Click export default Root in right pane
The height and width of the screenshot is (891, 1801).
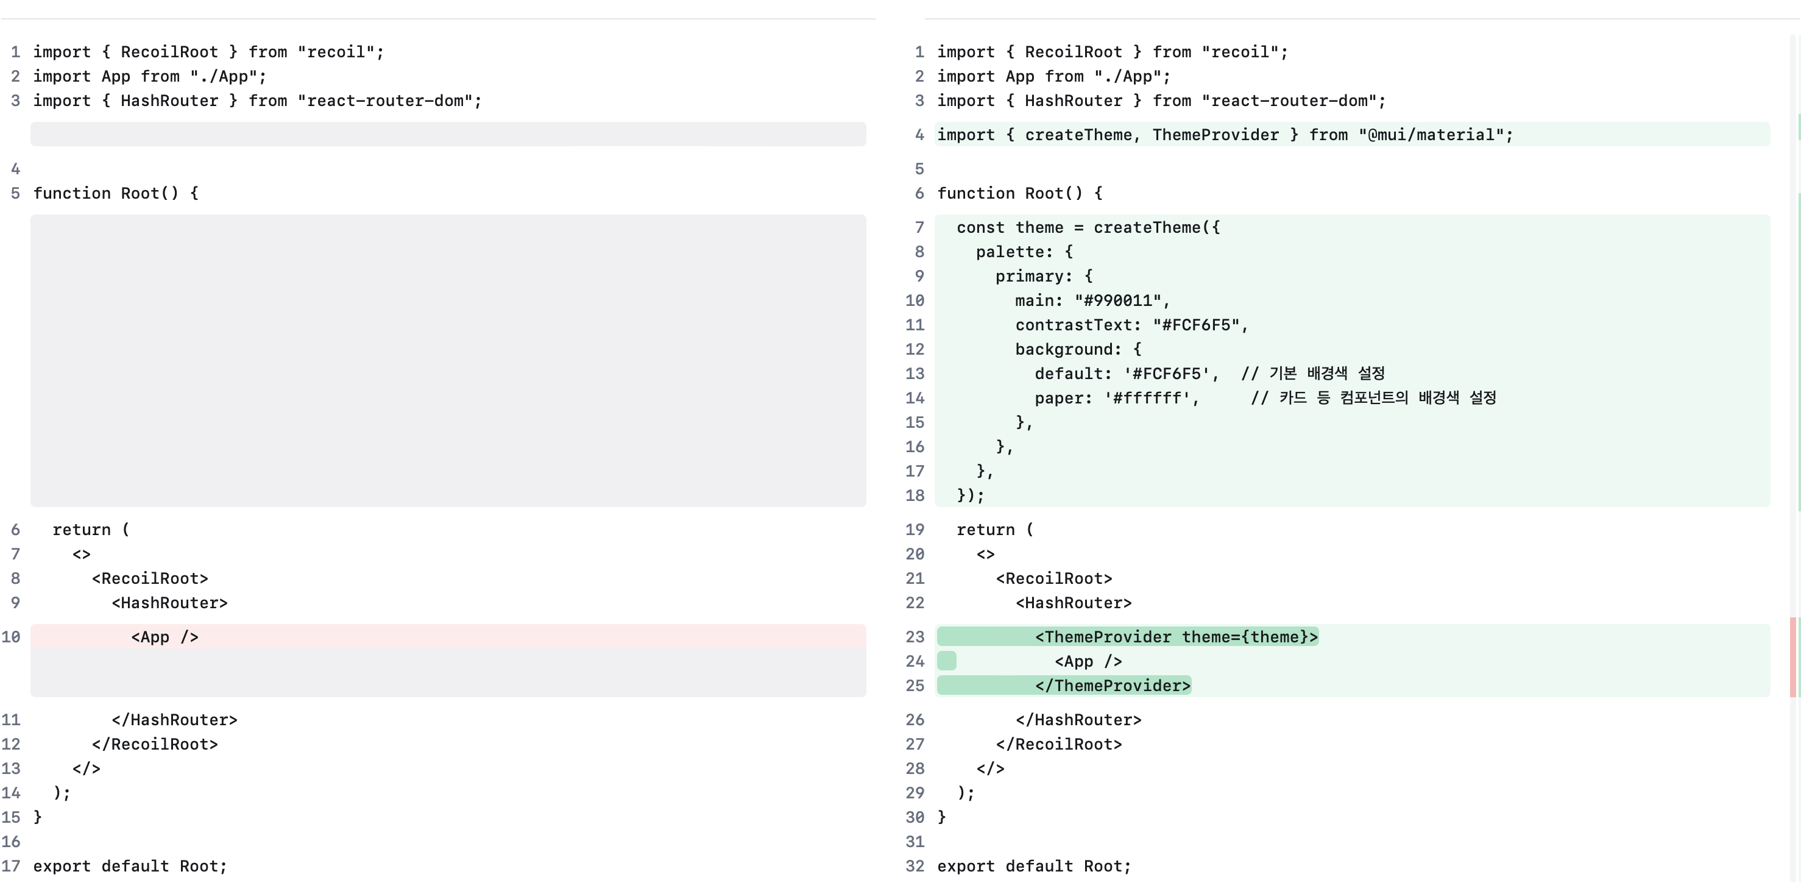pyautogui.click(x=1033, y=866)
